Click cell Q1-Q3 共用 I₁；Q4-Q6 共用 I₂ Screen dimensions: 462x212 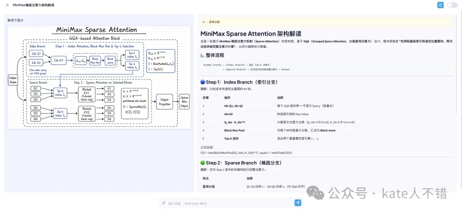pos(276,187)
